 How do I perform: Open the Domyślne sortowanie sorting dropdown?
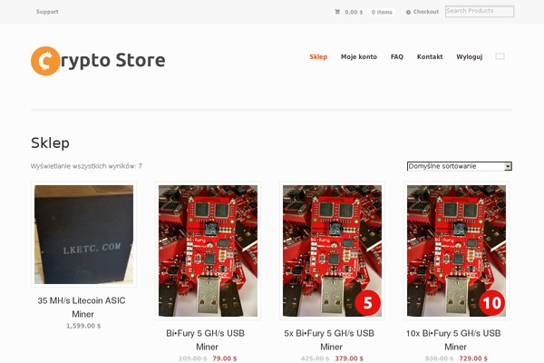460,166
